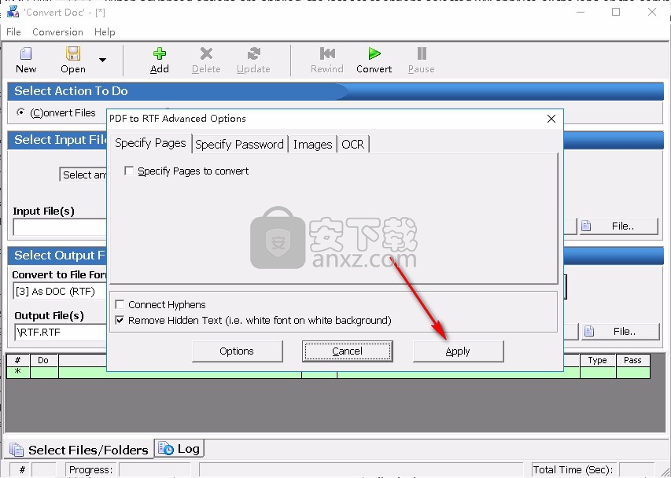Click the # column header in grid
Screen dimensions: 671x478
point(18,360)
